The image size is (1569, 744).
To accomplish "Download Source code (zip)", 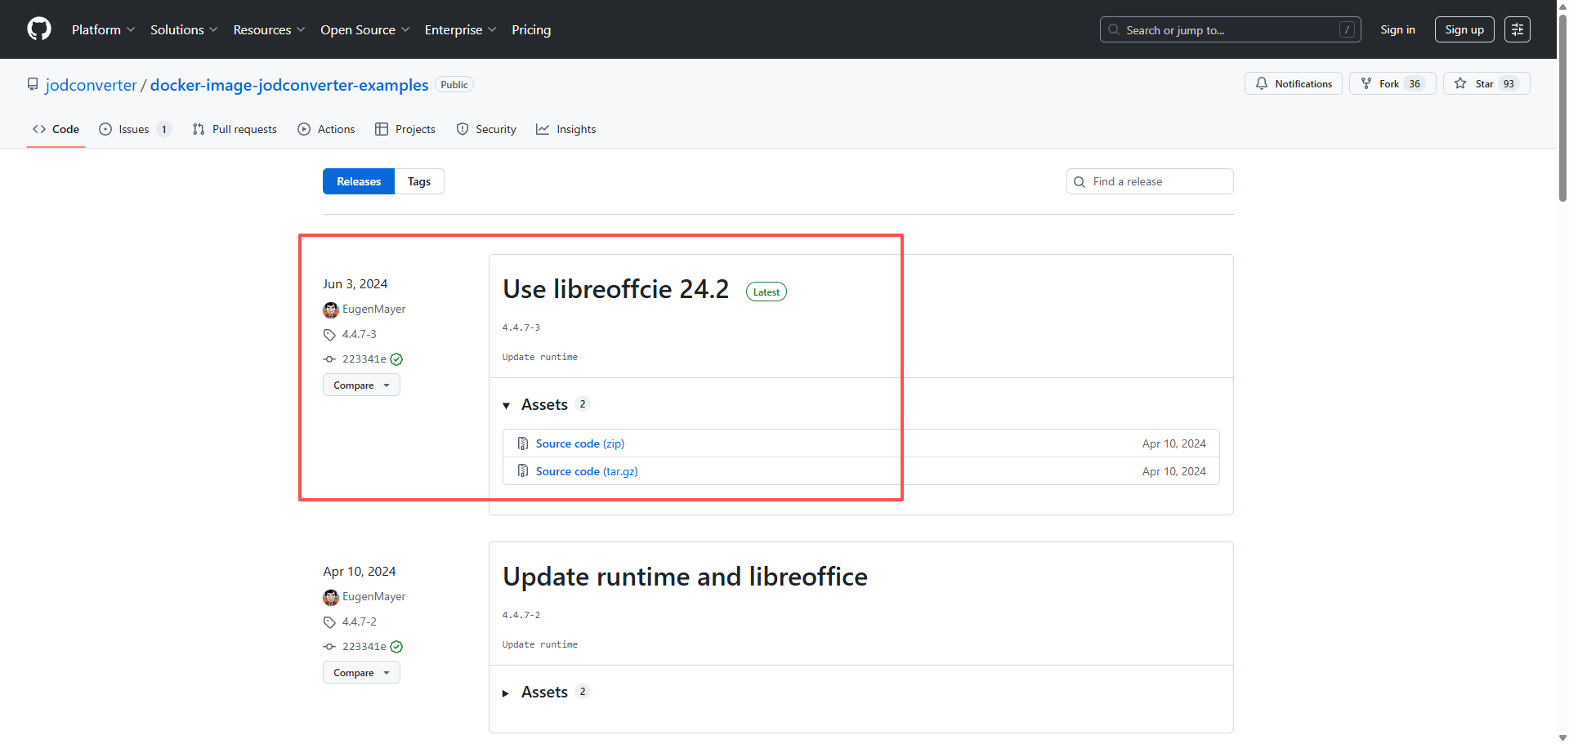I will [580, 443].
